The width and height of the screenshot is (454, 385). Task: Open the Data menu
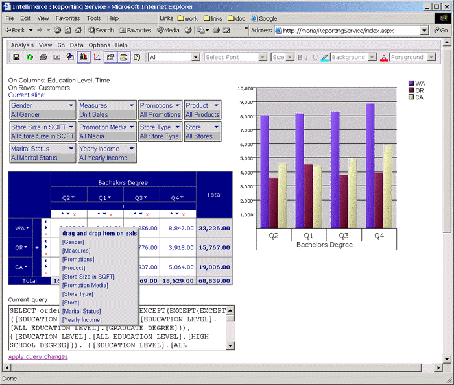point(77,45)
